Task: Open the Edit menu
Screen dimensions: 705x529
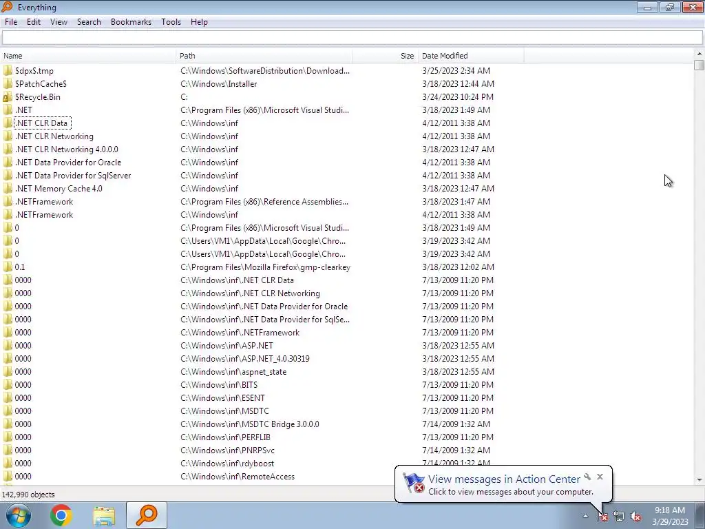Action: click(x=33, y=22)
